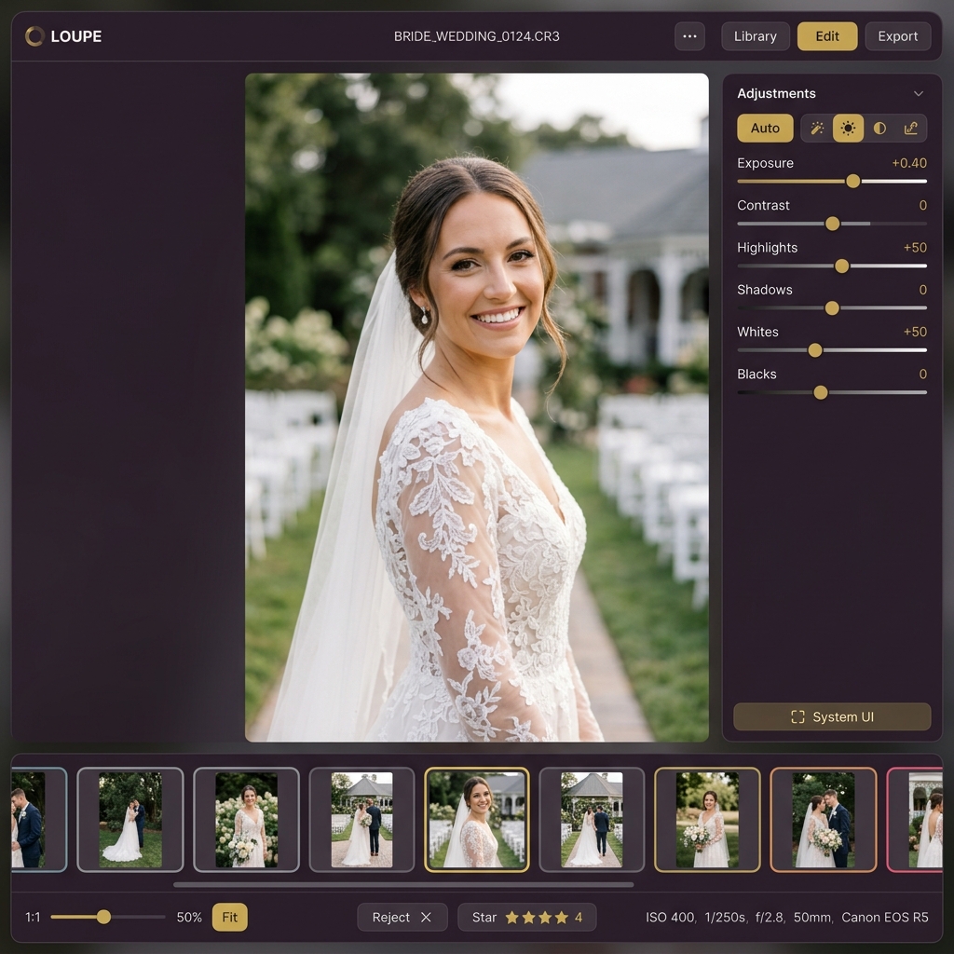
Task: Select the sun light adjustments icon
Action: click(x=848, y=128)
